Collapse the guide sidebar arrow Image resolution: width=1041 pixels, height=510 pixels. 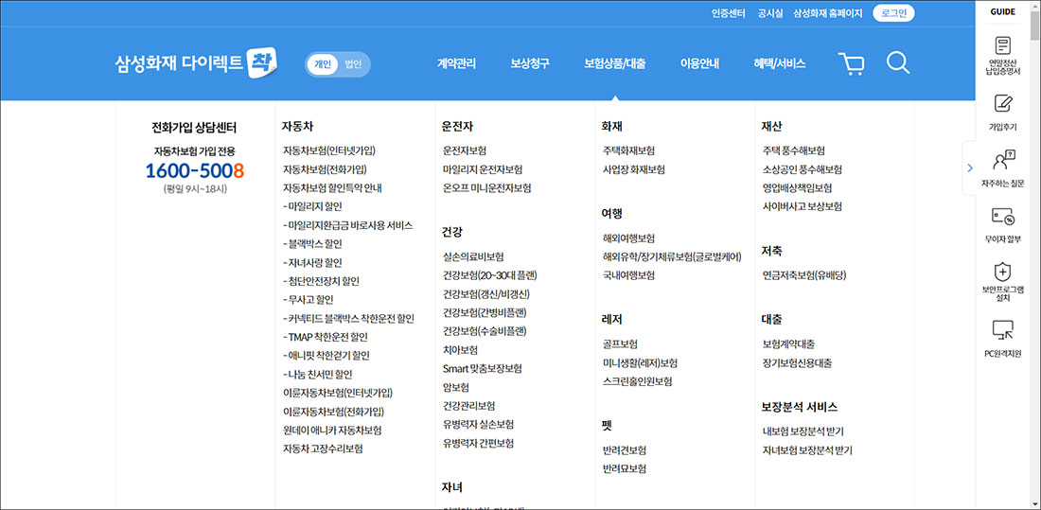tap(970, 168)
